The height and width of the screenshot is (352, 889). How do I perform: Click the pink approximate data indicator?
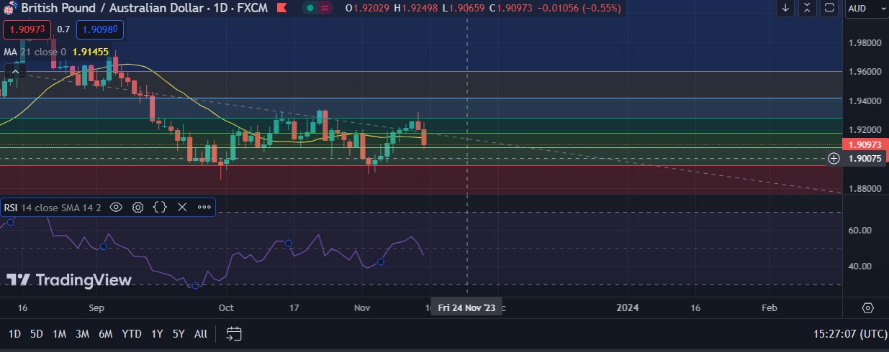coord(325,8)
